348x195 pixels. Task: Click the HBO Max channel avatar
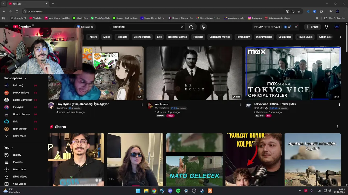tap(248, 105)
